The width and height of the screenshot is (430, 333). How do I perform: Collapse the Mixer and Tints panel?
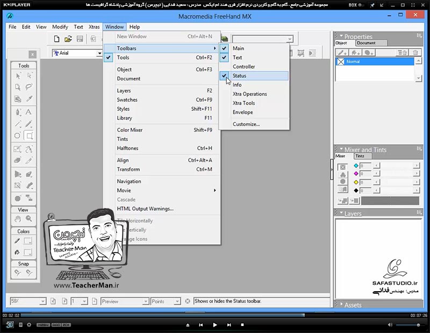pos(341,149)
